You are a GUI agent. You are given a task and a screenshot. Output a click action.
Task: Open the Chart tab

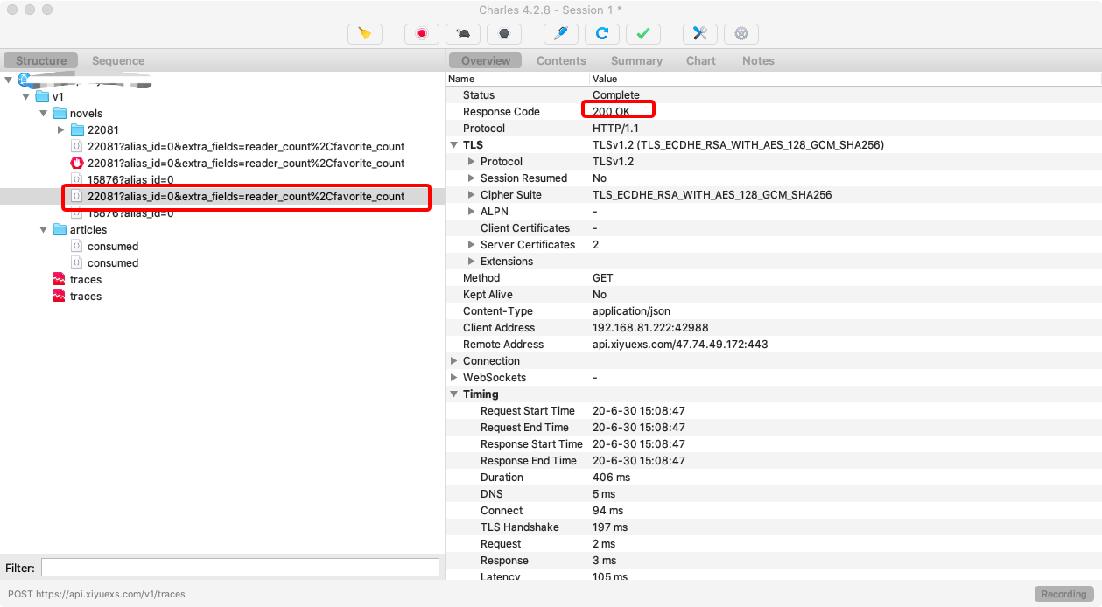[x=701, y=60]
